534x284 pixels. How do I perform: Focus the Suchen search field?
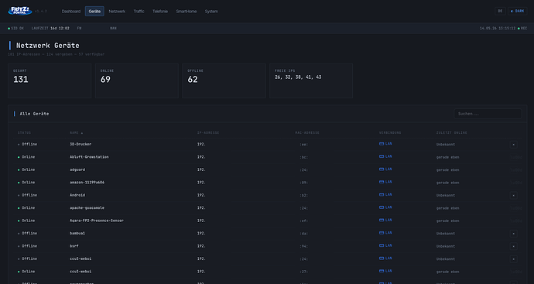tap(488, 114)
